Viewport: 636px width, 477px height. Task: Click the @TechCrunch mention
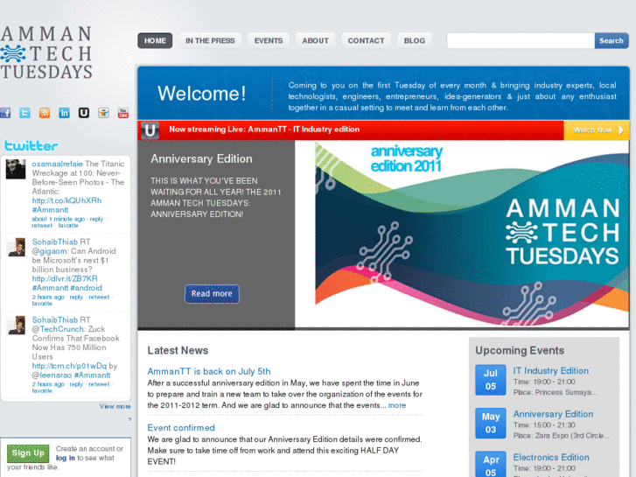pos(59,329)
